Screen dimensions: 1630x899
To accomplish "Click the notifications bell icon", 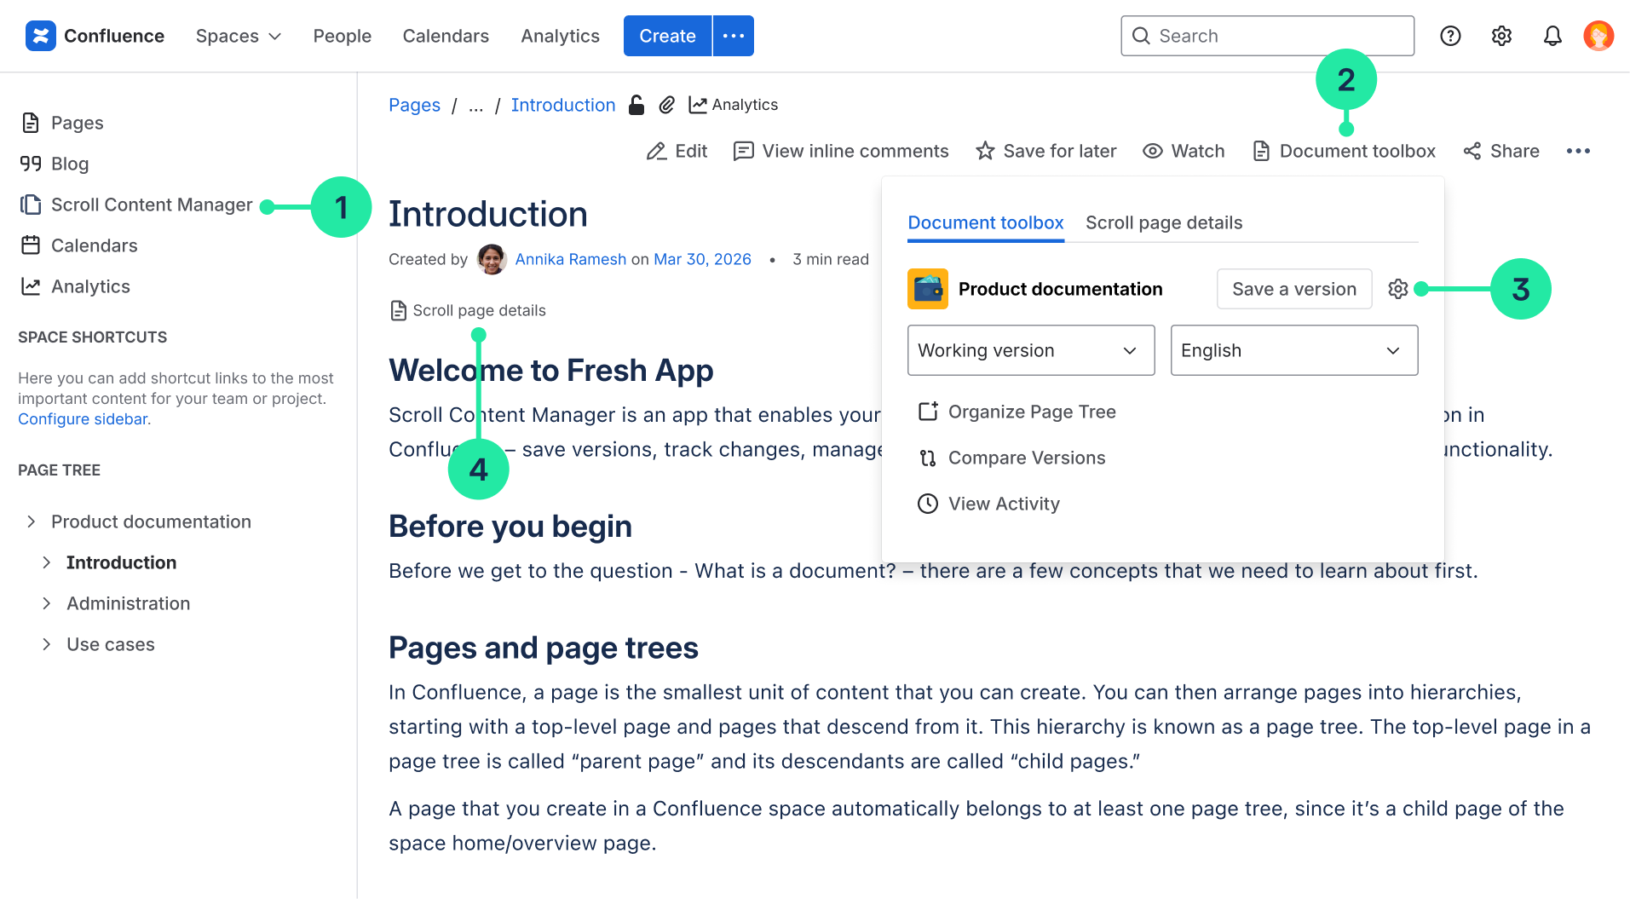I will click(x=1552, y=36).
